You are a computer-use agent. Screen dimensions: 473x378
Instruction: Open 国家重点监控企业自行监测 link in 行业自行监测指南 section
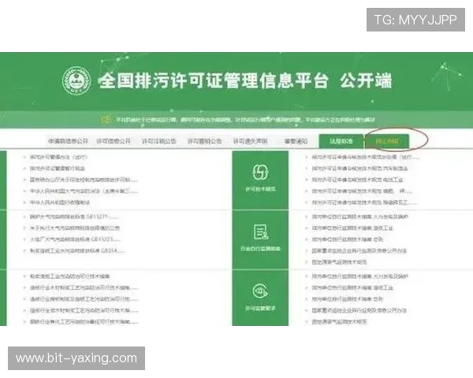pyautogui.click(x=359, y=250)
